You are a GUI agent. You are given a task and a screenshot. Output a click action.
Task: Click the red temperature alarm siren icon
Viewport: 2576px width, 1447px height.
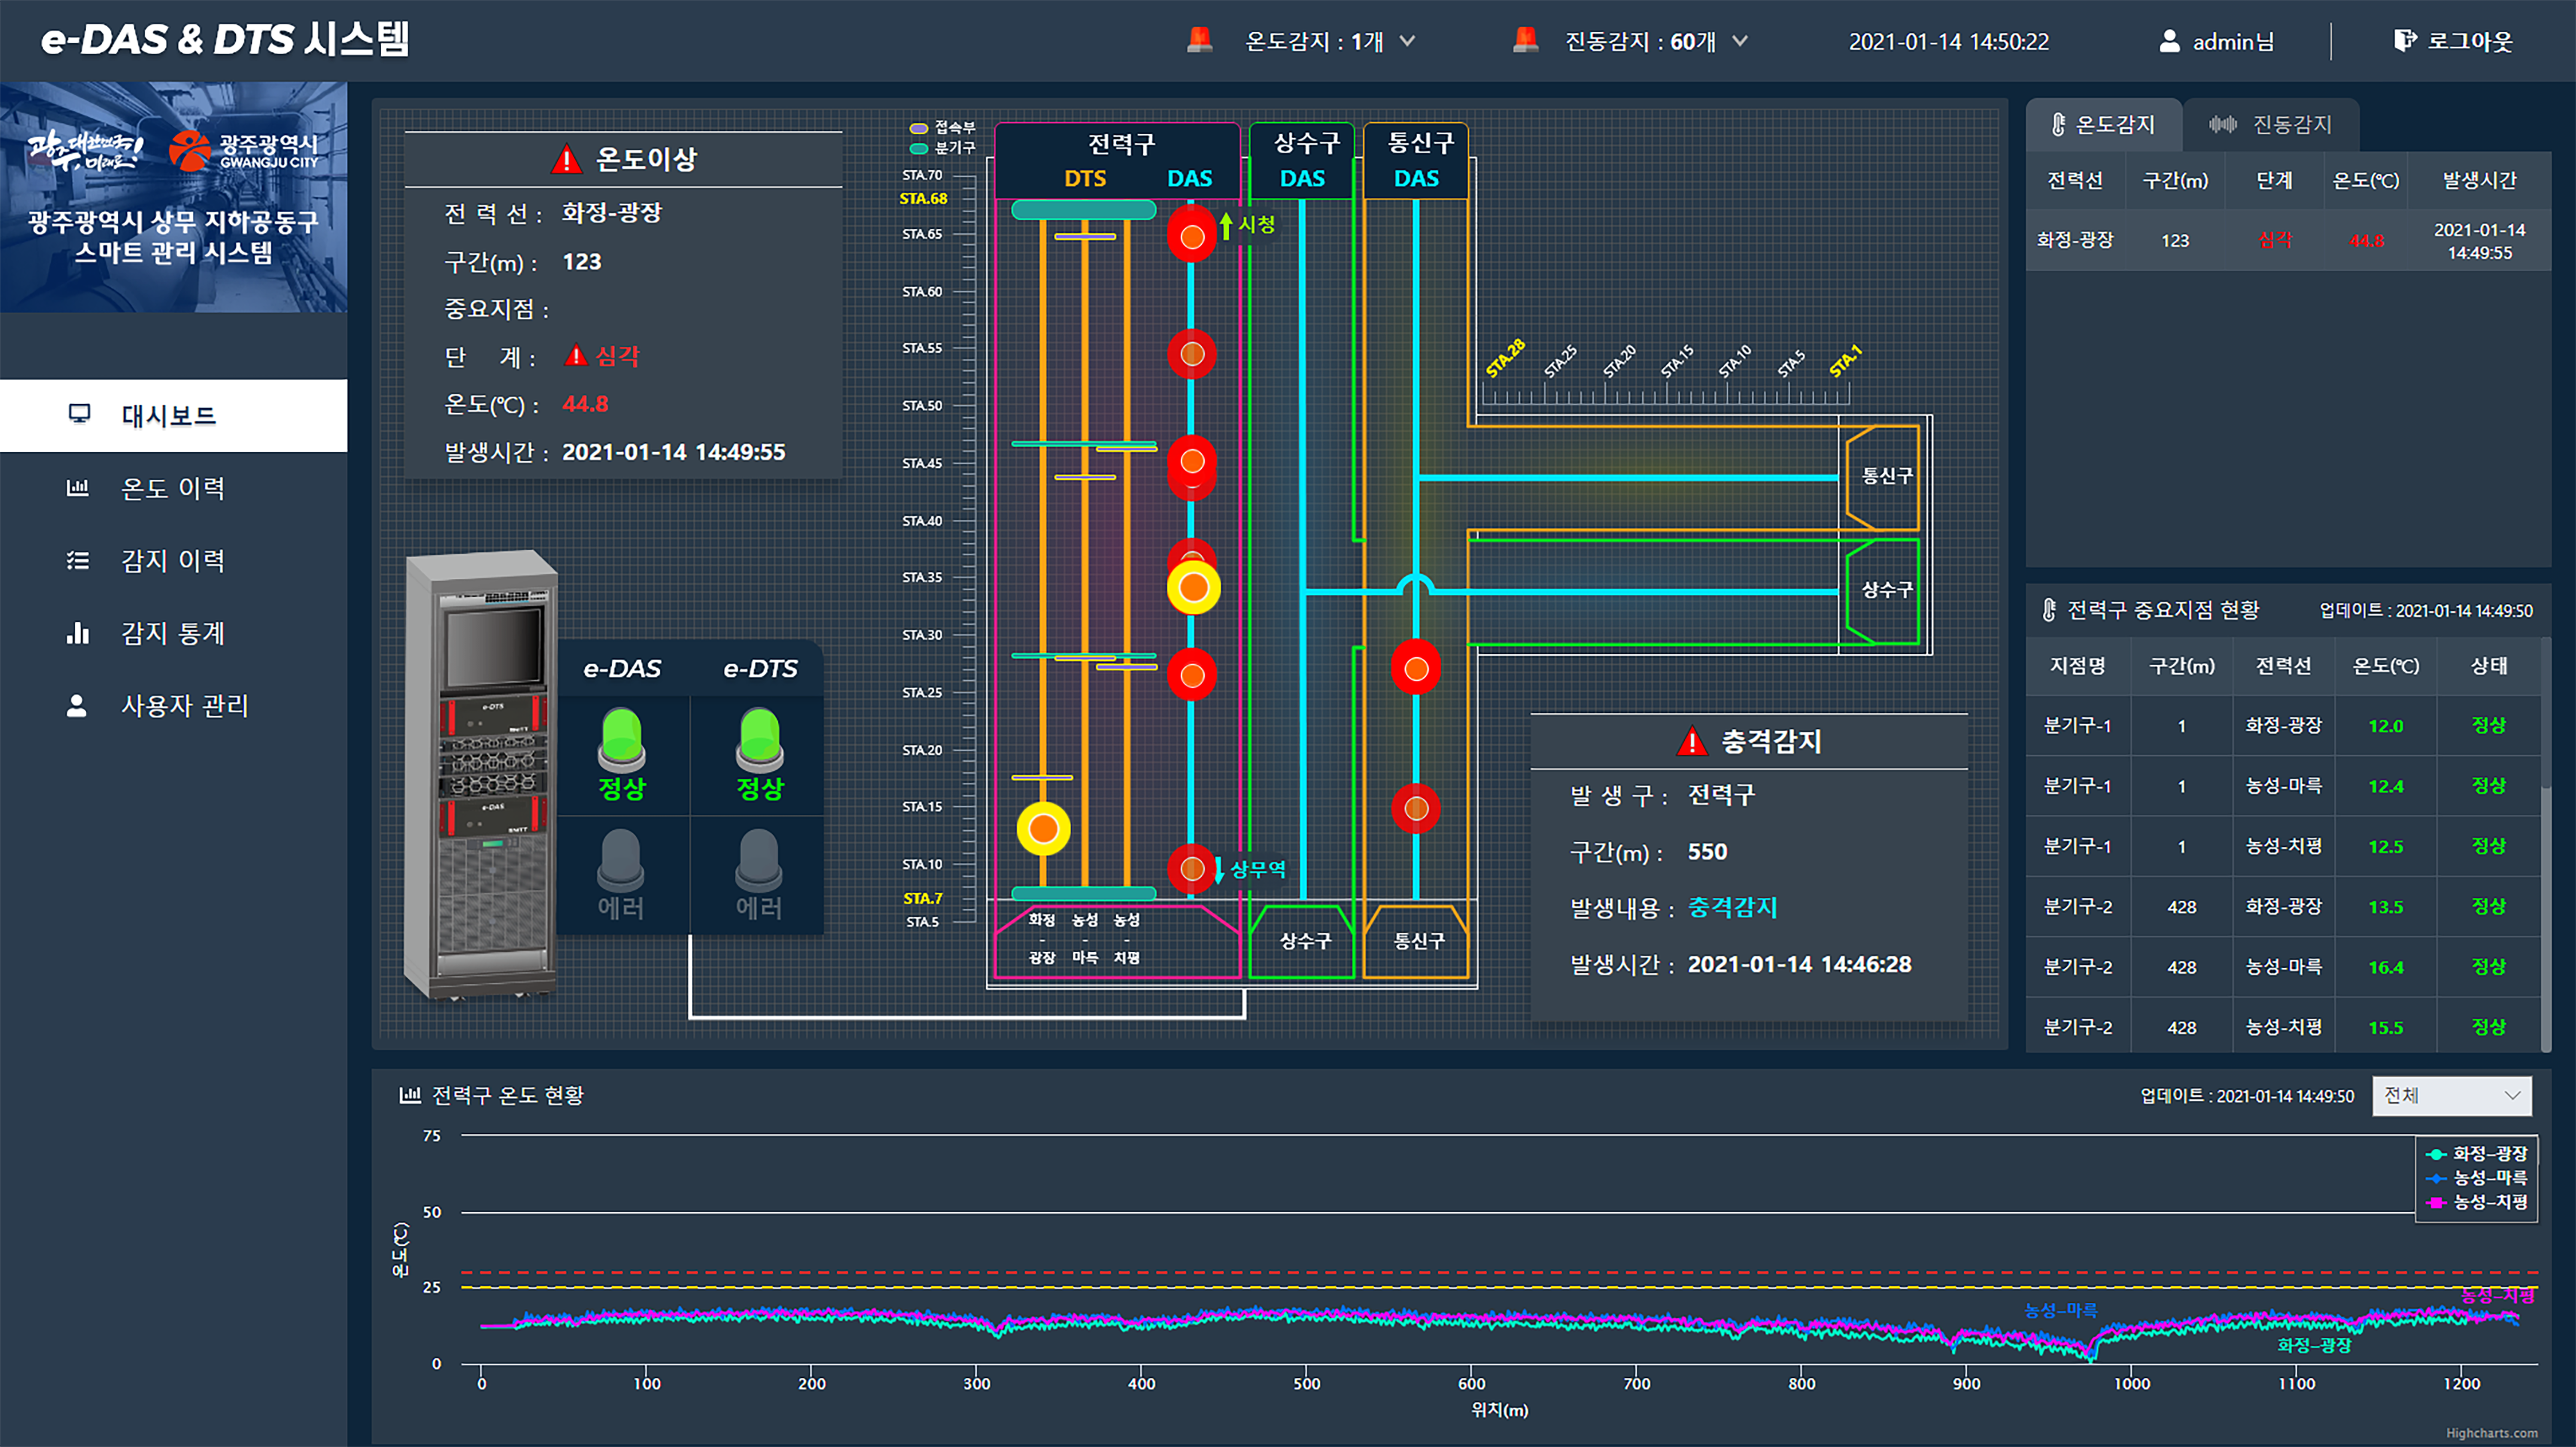coord(1199,40)
